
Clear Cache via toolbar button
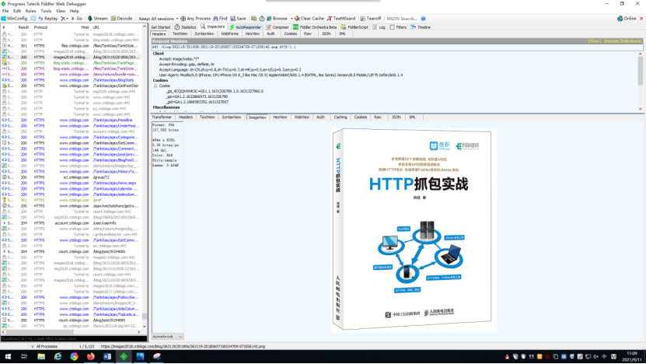(x=309, y=19)
